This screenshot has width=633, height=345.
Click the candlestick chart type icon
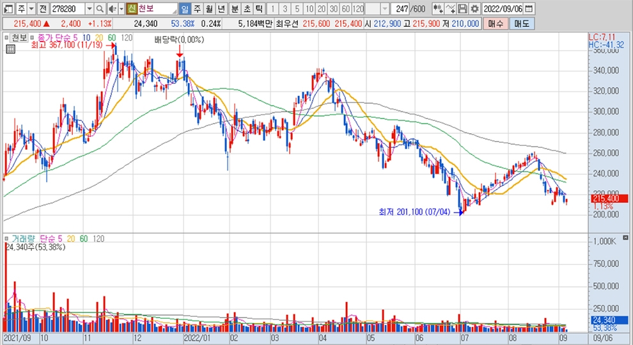[437, 9]
